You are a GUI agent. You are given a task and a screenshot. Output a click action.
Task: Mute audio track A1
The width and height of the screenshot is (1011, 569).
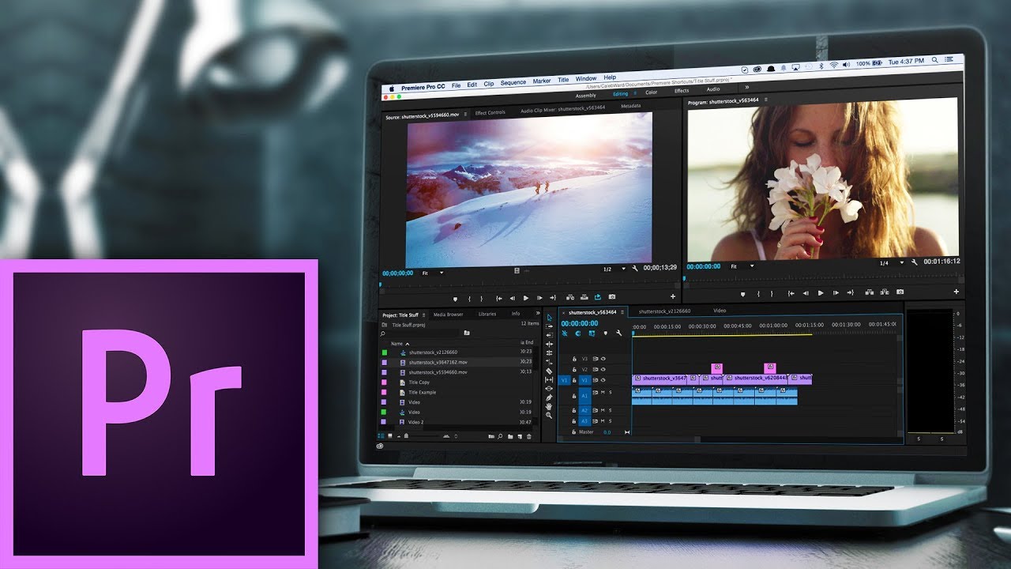pyautogui.click(x=603, y=393)
